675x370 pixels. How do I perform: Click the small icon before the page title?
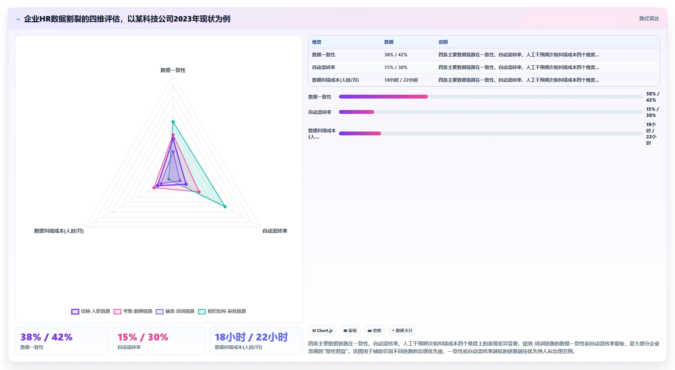(18, 19)
